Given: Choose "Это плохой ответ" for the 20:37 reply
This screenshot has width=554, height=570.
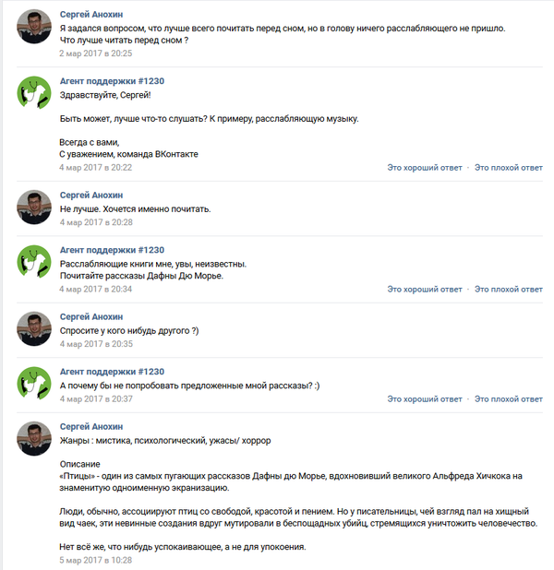Looking at the screenshot, I should [509, 399].
